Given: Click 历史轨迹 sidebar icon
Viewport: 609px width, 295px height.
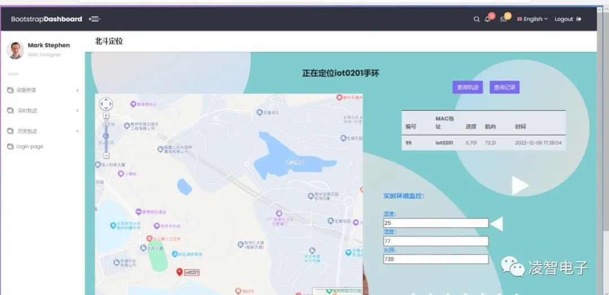Looking at the screenshot, I should pyautogui.click(x=10, y=131).
